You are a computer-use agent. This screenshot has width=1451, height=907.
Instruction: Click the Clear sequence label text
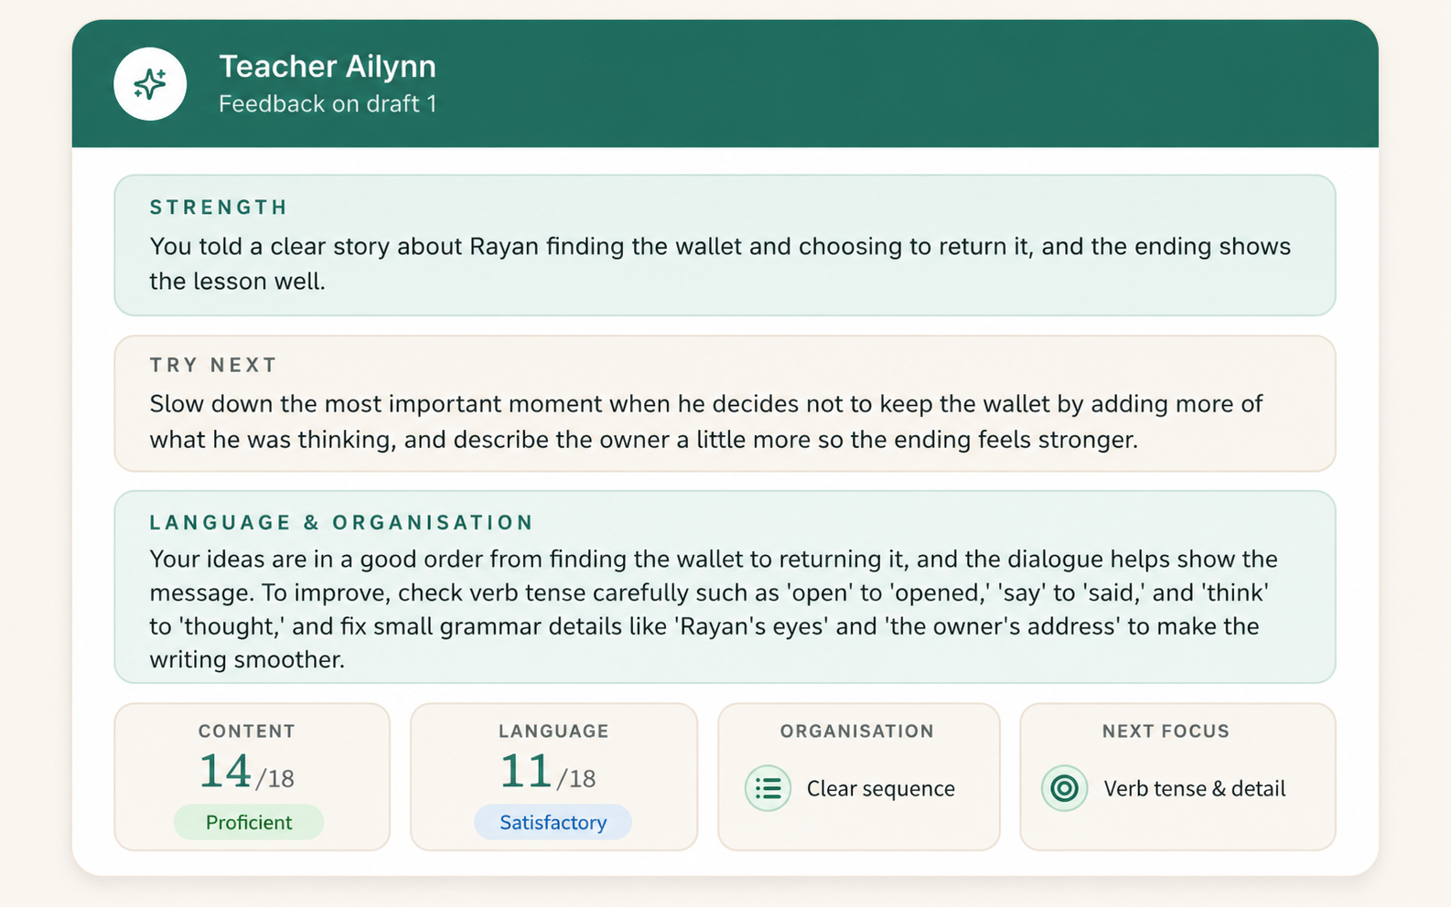[880, 788]
